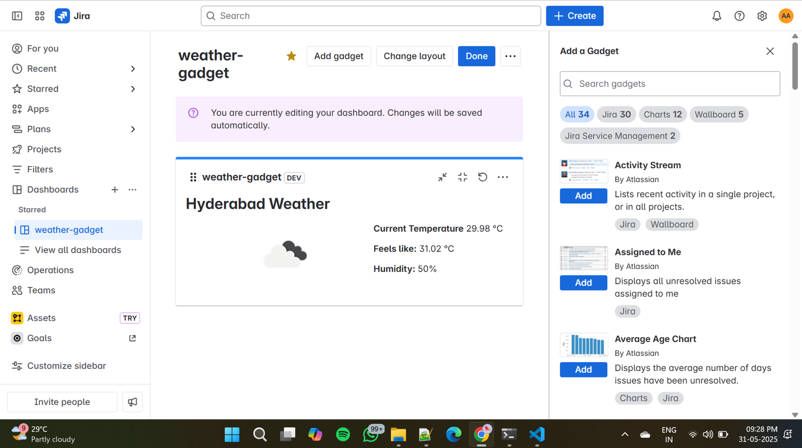The image size is (802, 448).
Task: Open the settings gear icon
Action: click(x=762, y=16)
